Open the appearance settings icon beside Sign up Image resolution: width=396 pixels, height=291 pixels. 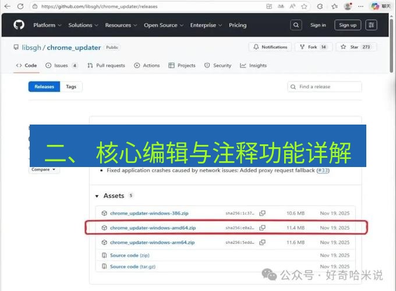click(372, 25)
